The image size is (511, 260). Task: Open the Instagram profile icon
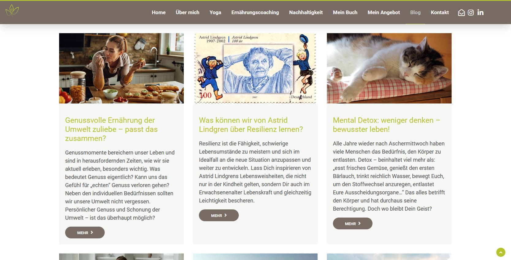click(471, 13)
